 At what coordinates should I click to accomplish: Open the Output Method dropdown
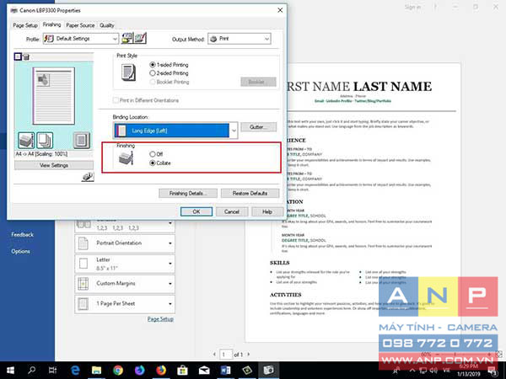(240, 39)
